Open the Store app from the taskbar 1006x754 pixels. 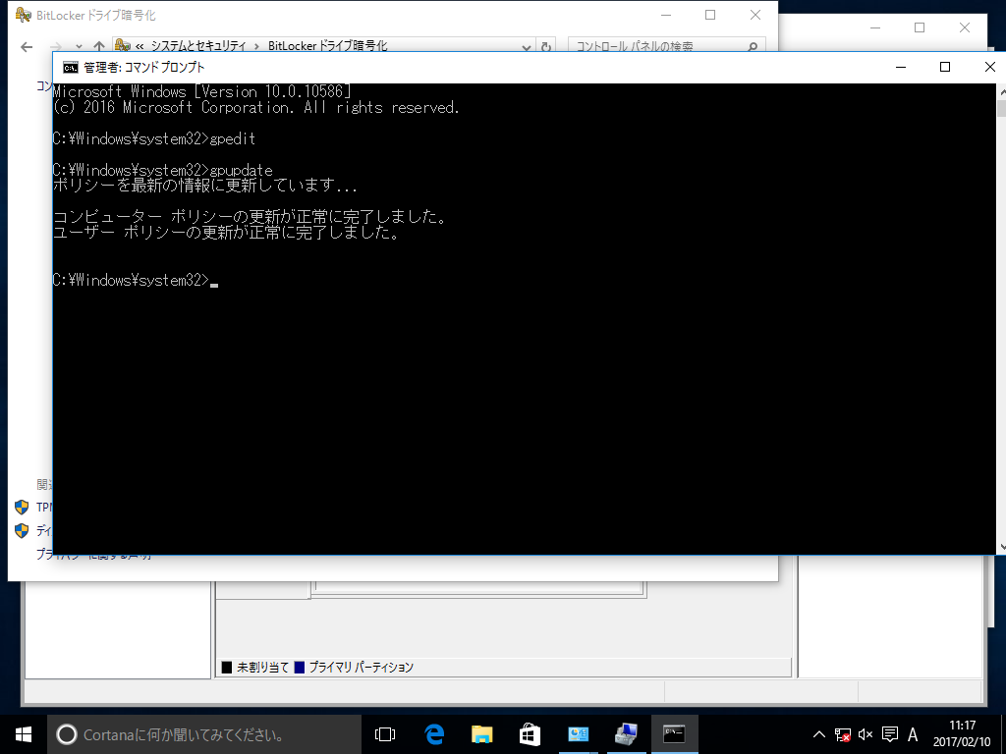tap(530, 734)
